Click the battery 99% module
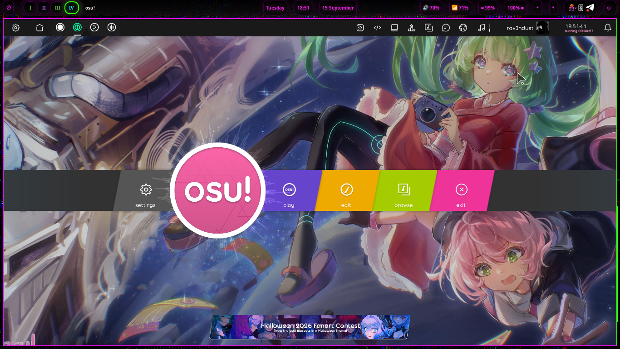620x349 pixels. (487, 8)
